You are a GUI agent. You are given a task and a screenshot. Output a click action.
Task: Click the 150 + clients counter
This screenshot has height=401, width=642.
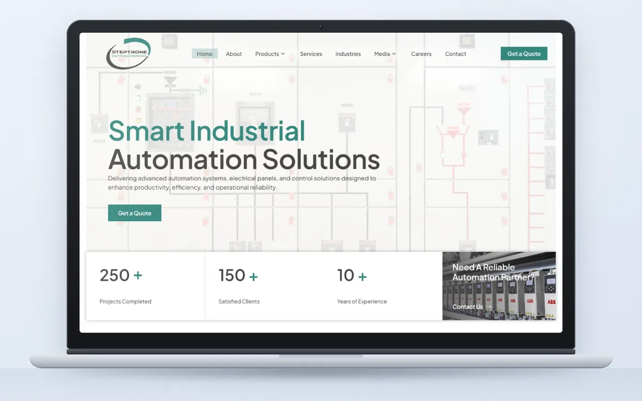click(x=238, y=275)
